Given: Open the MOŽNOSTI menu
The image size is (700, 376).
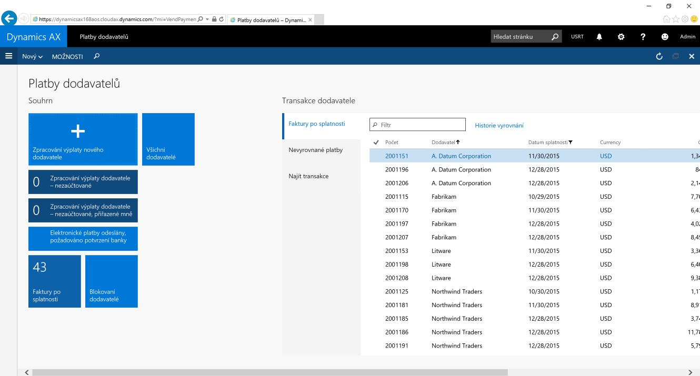Looking at the screenshot, I should 67,56.
